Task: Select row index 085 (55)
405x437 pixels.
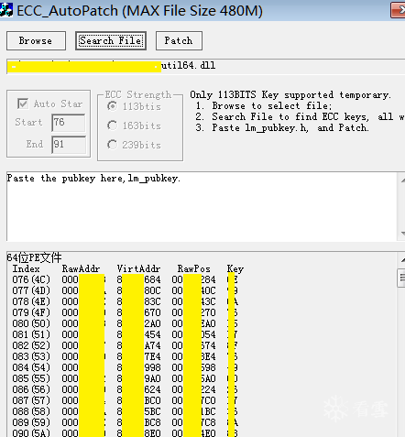Action: 125,378
